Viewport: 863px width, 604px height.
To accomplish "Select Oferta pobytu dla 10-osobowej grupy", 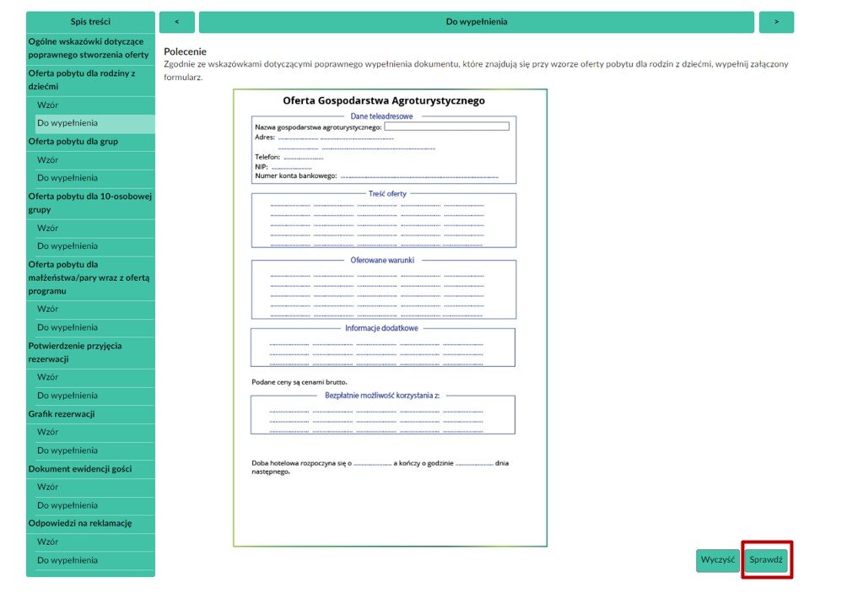I will click(90, 203).
